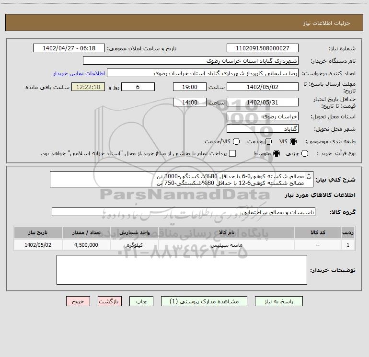Select the کالا radio button
The height and width of the screenshot is (357, 369).
[293, 141]
